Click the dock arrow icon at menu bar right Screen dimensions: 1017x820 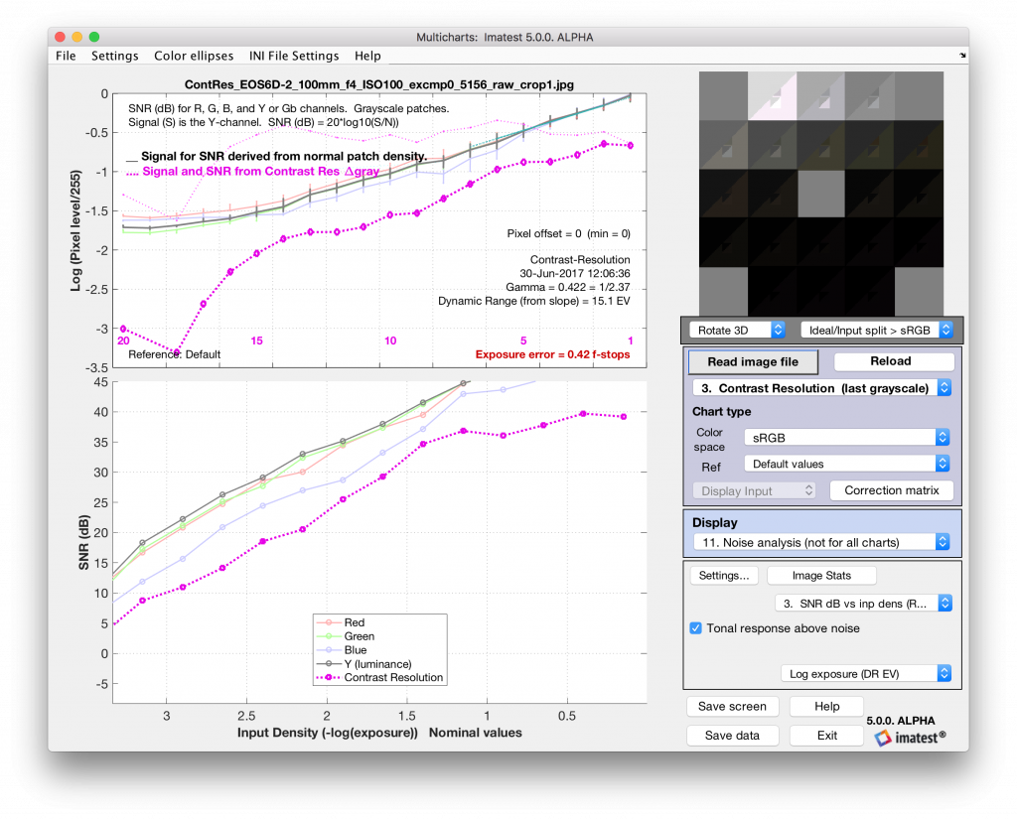pos(962,56)
